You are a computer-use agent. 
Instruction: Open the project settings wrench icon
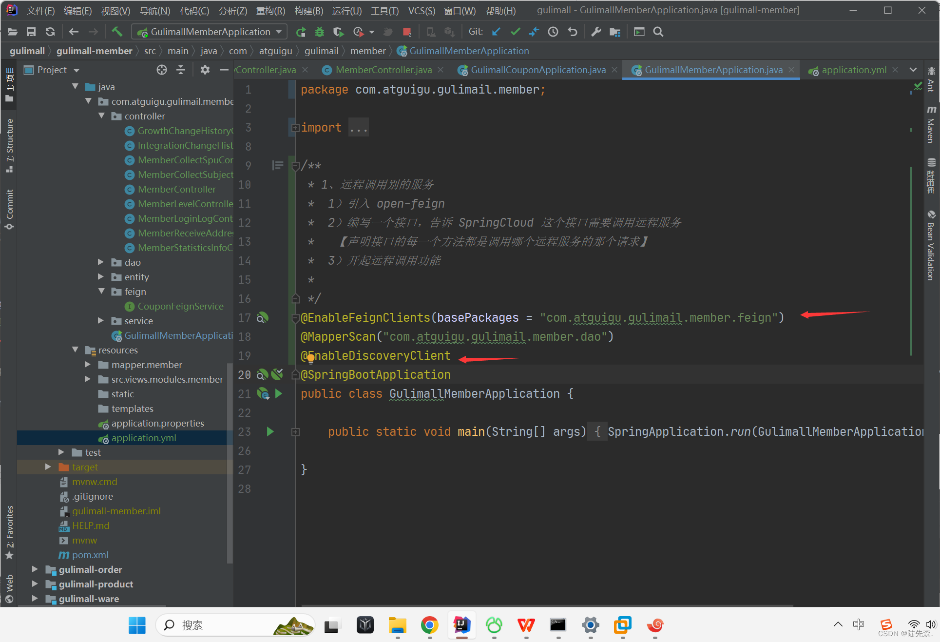595,32
